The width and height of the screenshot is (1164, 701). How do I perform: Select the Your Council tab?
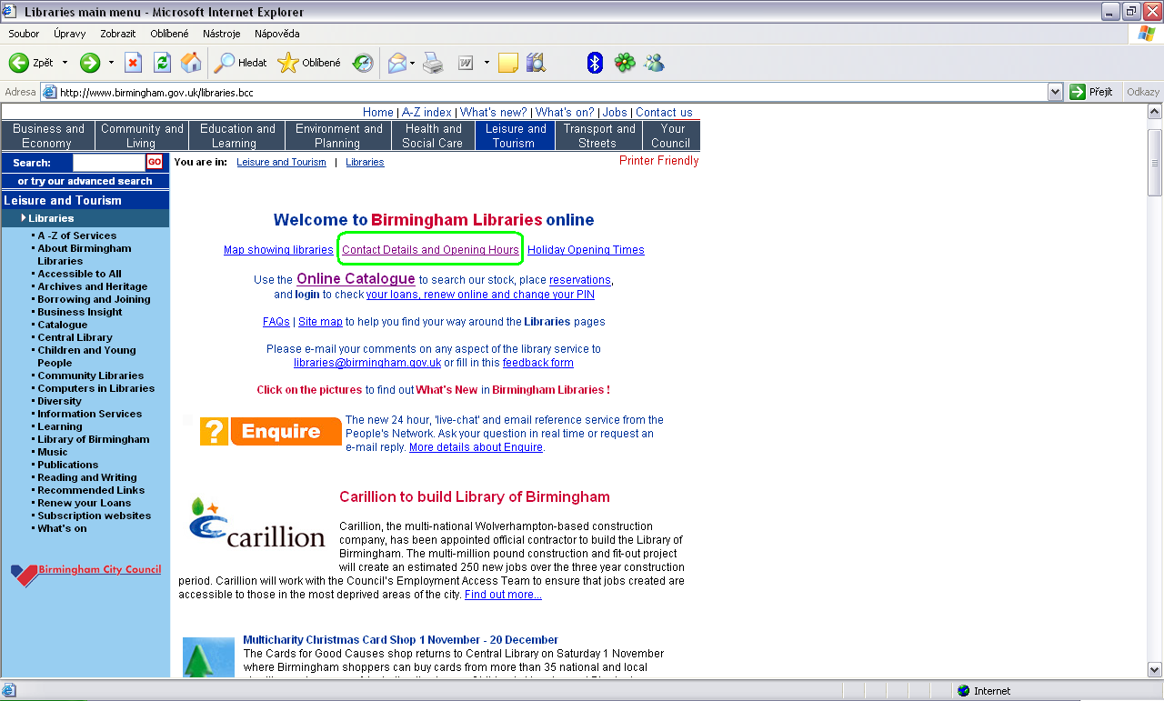(x=671, y=135)
